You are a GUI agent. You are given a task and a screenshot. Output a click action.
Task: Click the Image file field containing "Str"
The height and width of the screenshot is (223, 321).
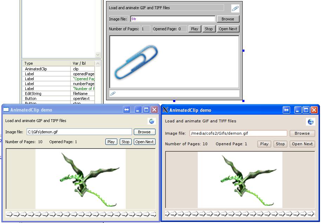click(172, 19)
